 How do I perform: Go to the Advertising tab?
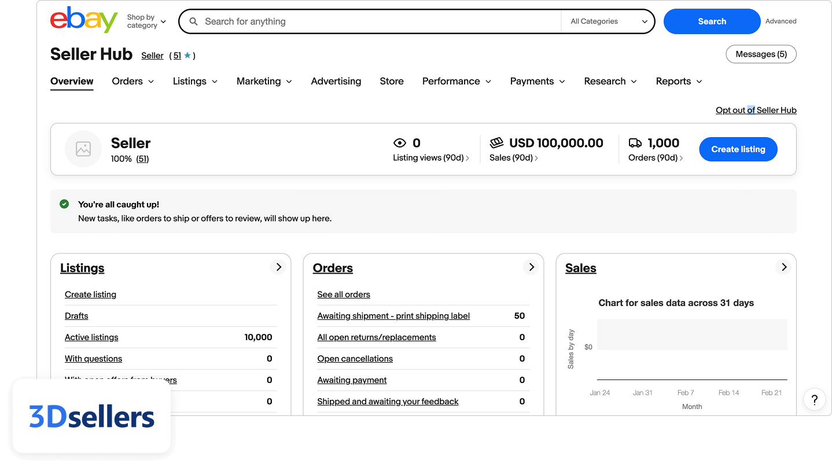point(336,81)
